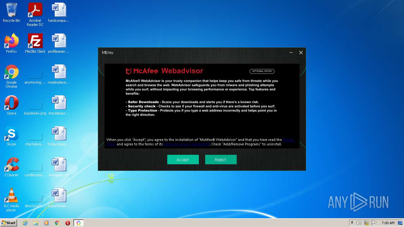The width and height of the screenshot is (404, 227).
Task: Open Windows Media Player taskbar icon
Action: (46, 223)
